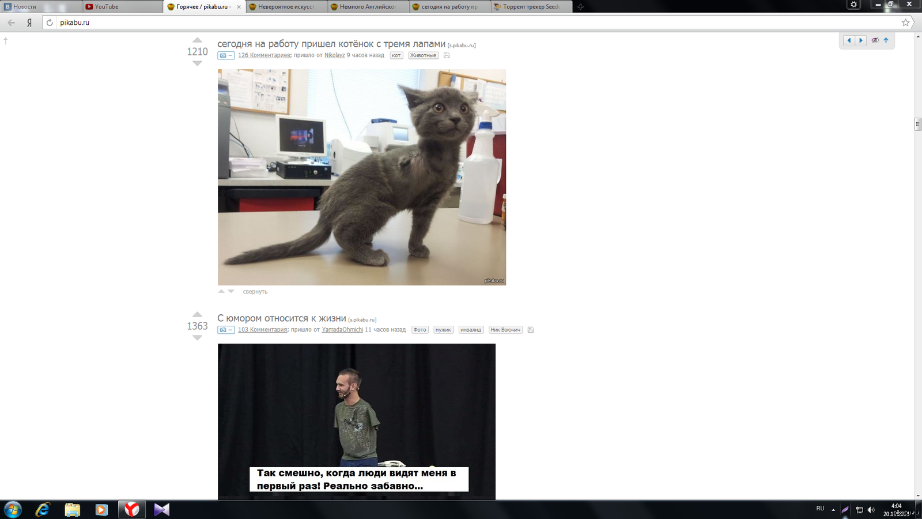Show hidden system tray icons
Image resolution: width=922 pixels, height=519 pixels.
point(833,510)
